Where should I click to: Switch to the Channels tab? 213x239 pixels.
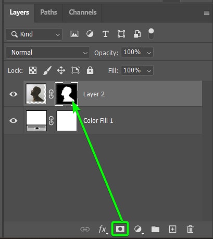83,12
